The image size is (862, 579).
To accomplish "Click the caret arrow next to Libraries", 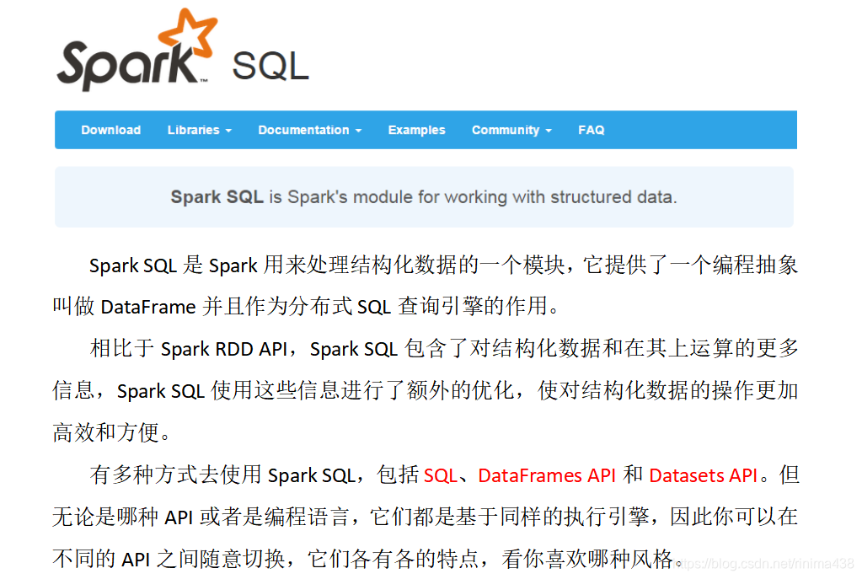I will click(x=228, y=131).
